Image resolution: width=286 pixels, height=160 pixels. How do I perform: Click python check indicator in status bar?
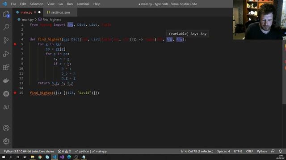click(82, 151)
